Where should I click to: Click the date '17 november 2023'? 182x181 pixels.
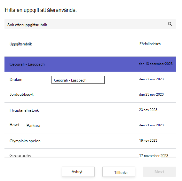click(154, 156)
